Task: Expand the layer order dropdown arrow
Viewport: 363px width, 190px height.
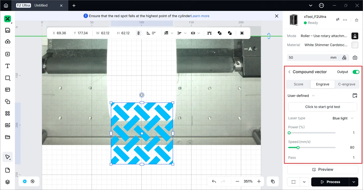Action: pos(172,33)
